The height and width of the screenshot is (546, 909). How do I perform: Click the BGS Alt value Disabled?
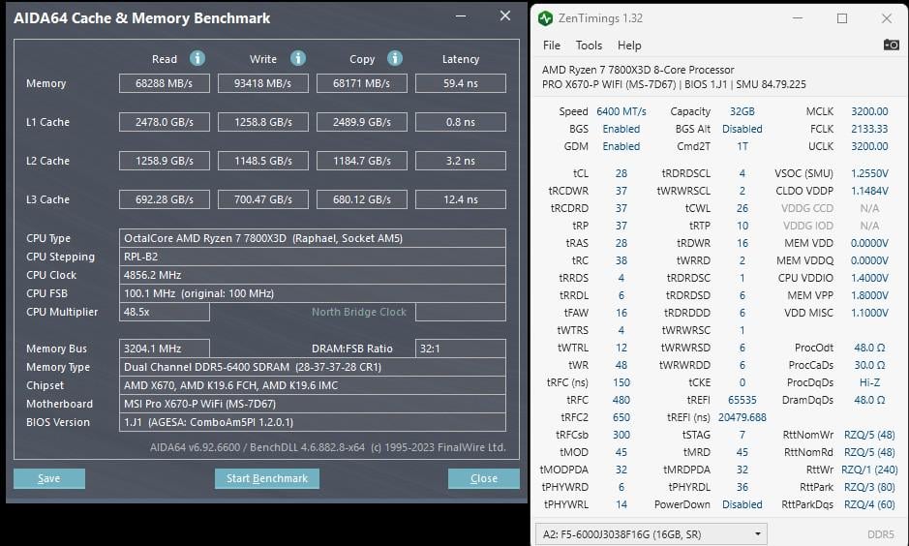coord(742,129)
